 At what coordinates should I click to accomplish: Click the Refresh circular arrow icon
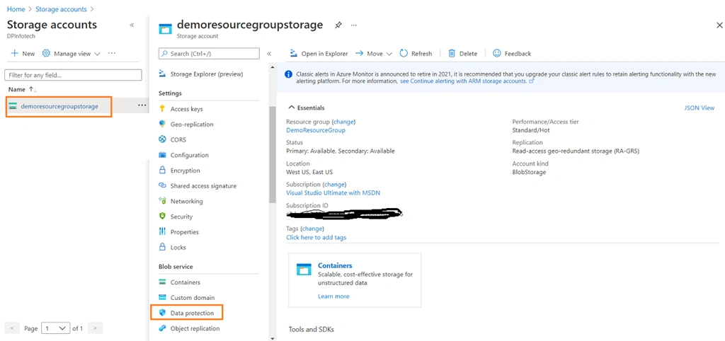click(x=404, y=54)
